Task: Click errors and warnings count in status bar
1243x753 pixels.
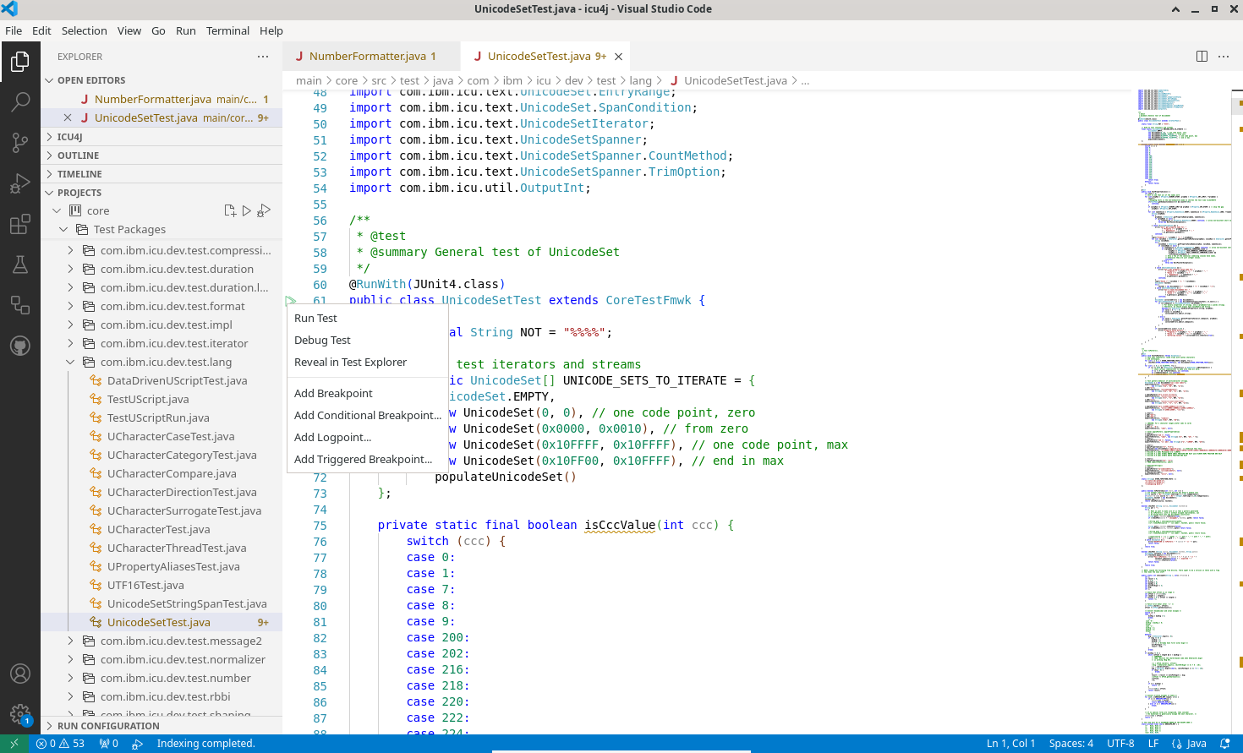Action: 60,744
